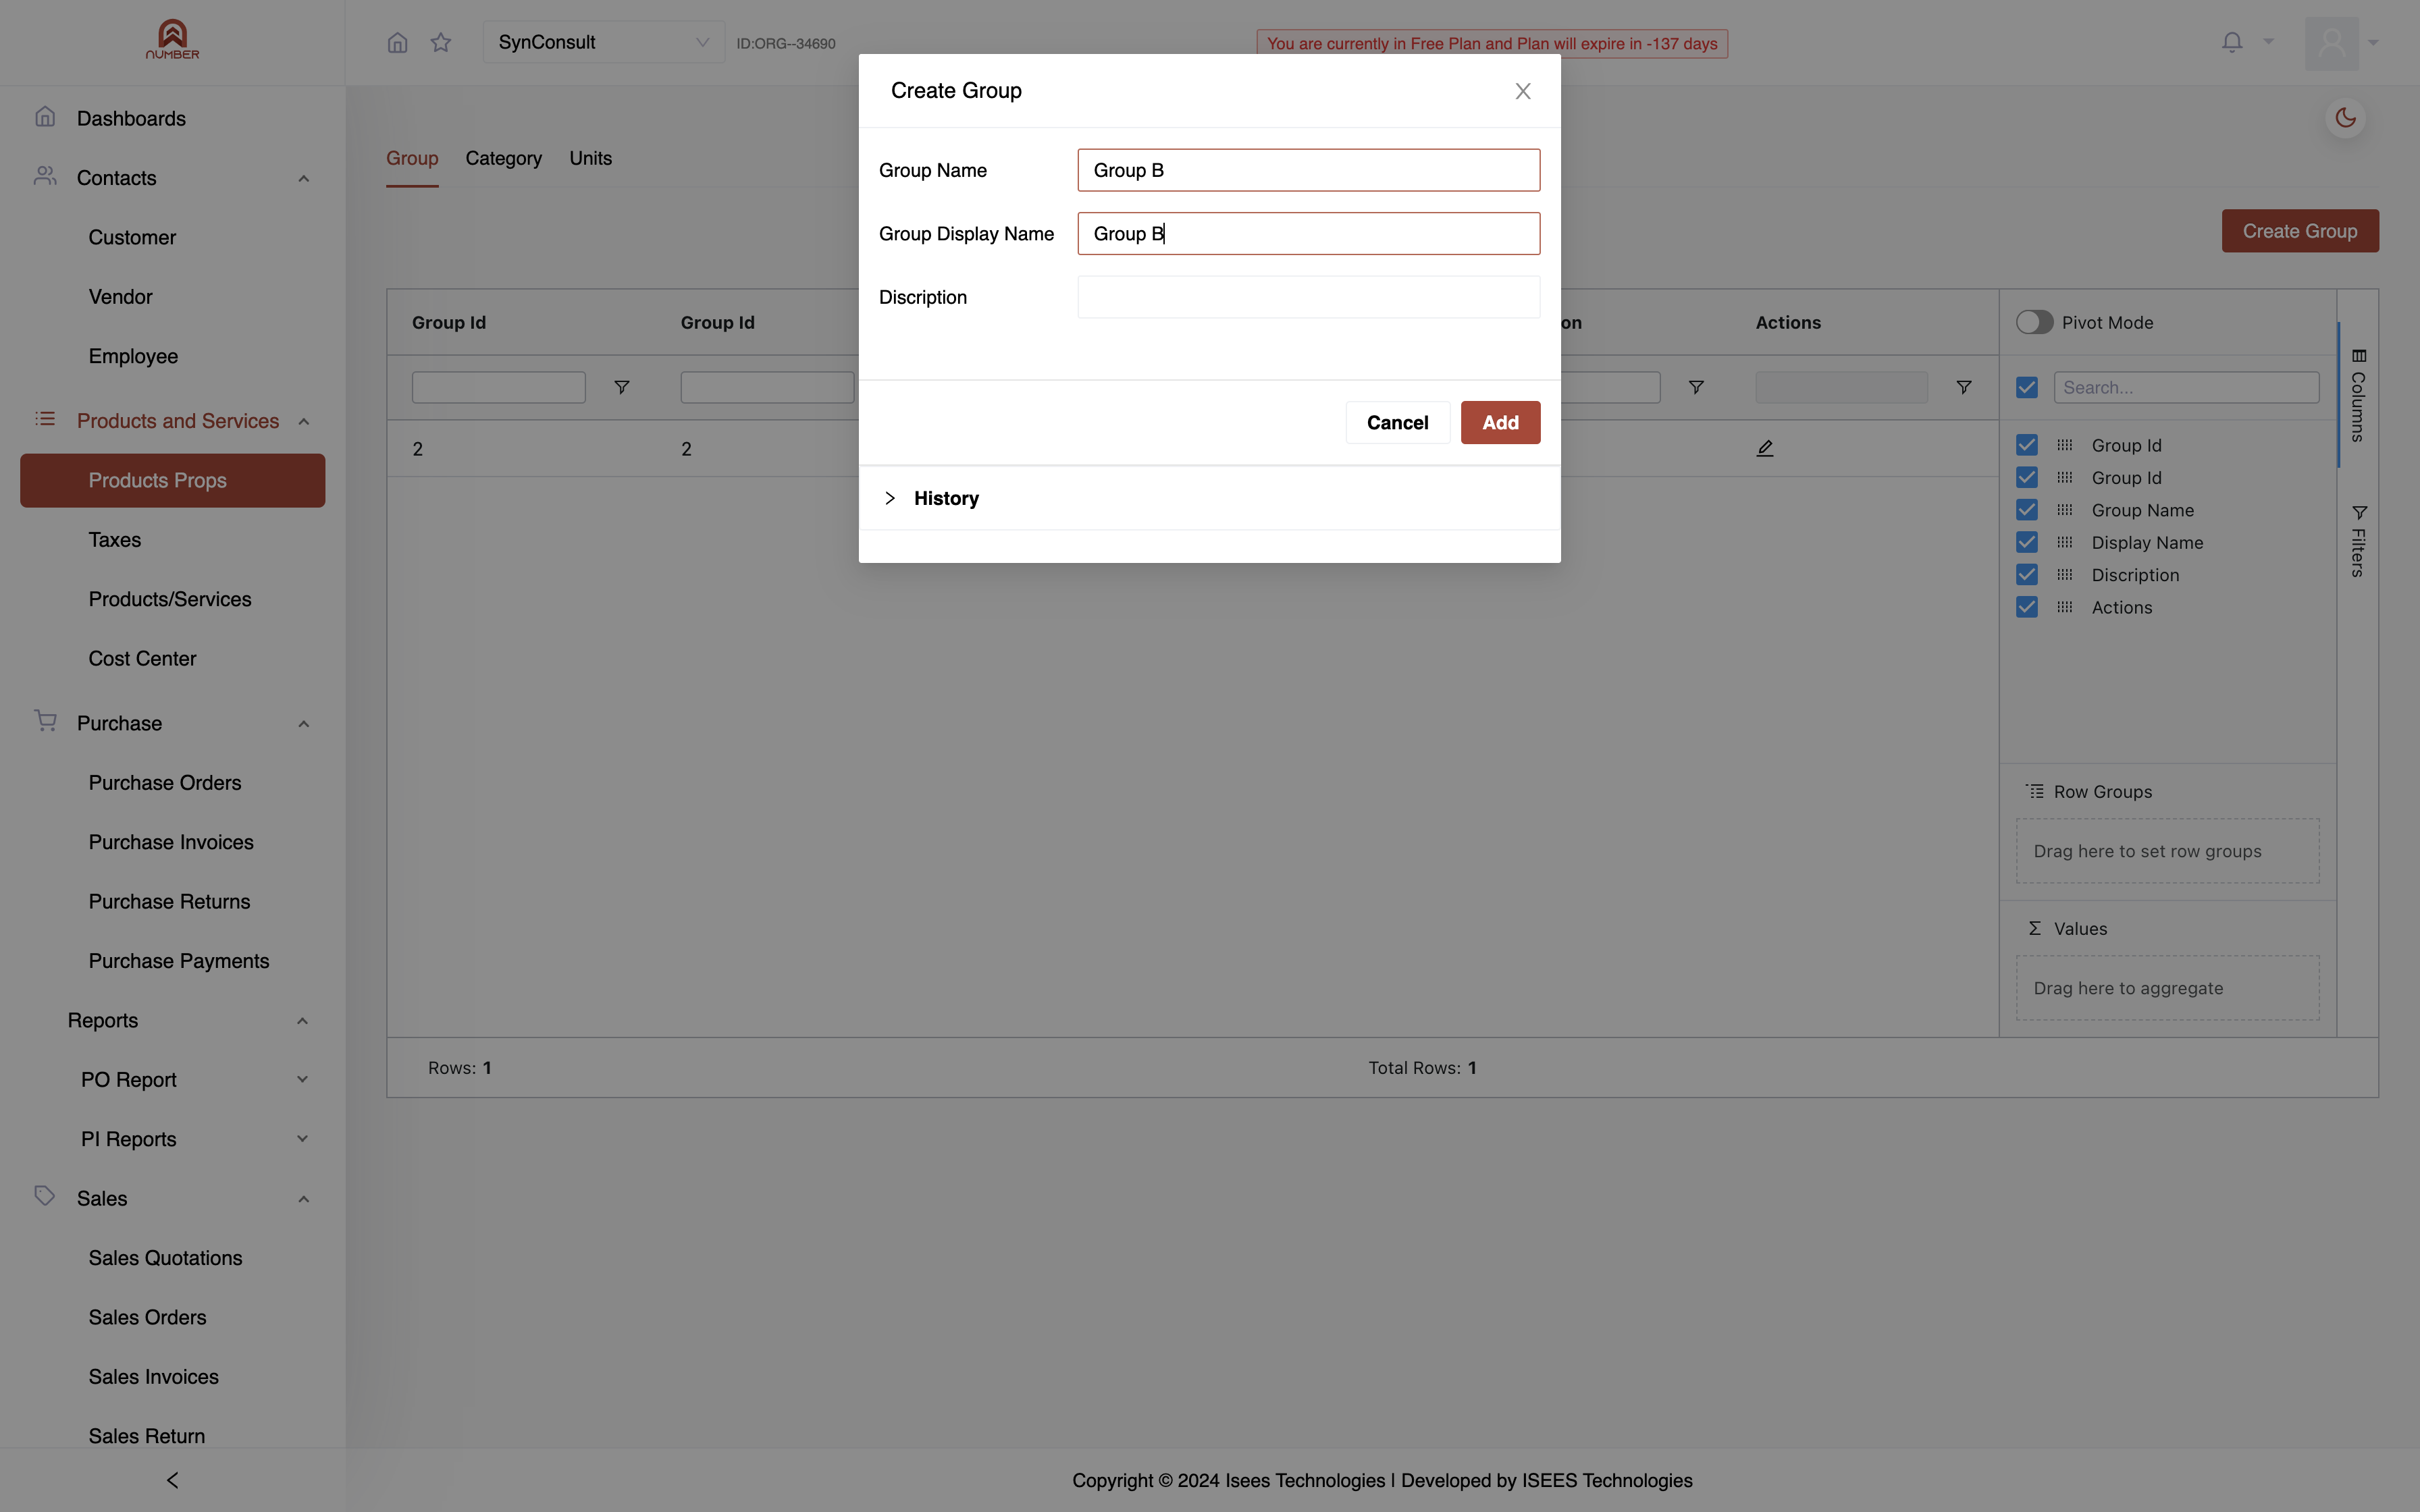Uncheck Display Name column checkbox
Image resolution: width=2420 pixels, height=1512 pixels.
(x=2027, y=542)
